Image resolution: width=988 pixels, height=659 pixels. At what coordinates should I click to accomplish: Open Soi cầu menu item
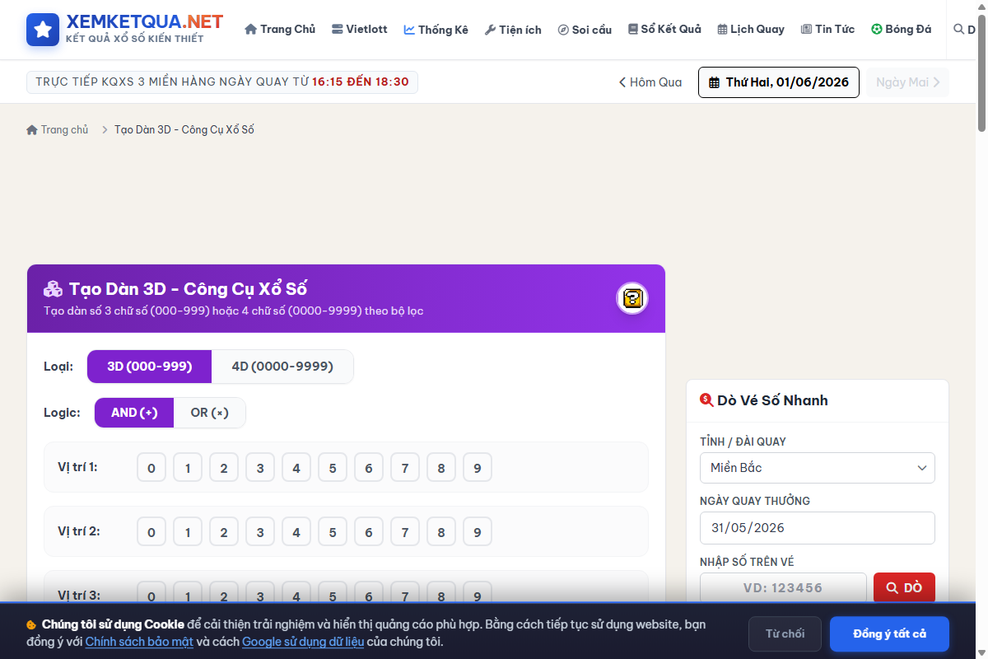(x=585, y=30)
